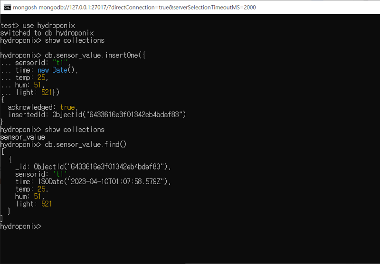The image size is (380, 264).
Task: Click the 'hum: 51' insert input line
Action: [22, 85]
